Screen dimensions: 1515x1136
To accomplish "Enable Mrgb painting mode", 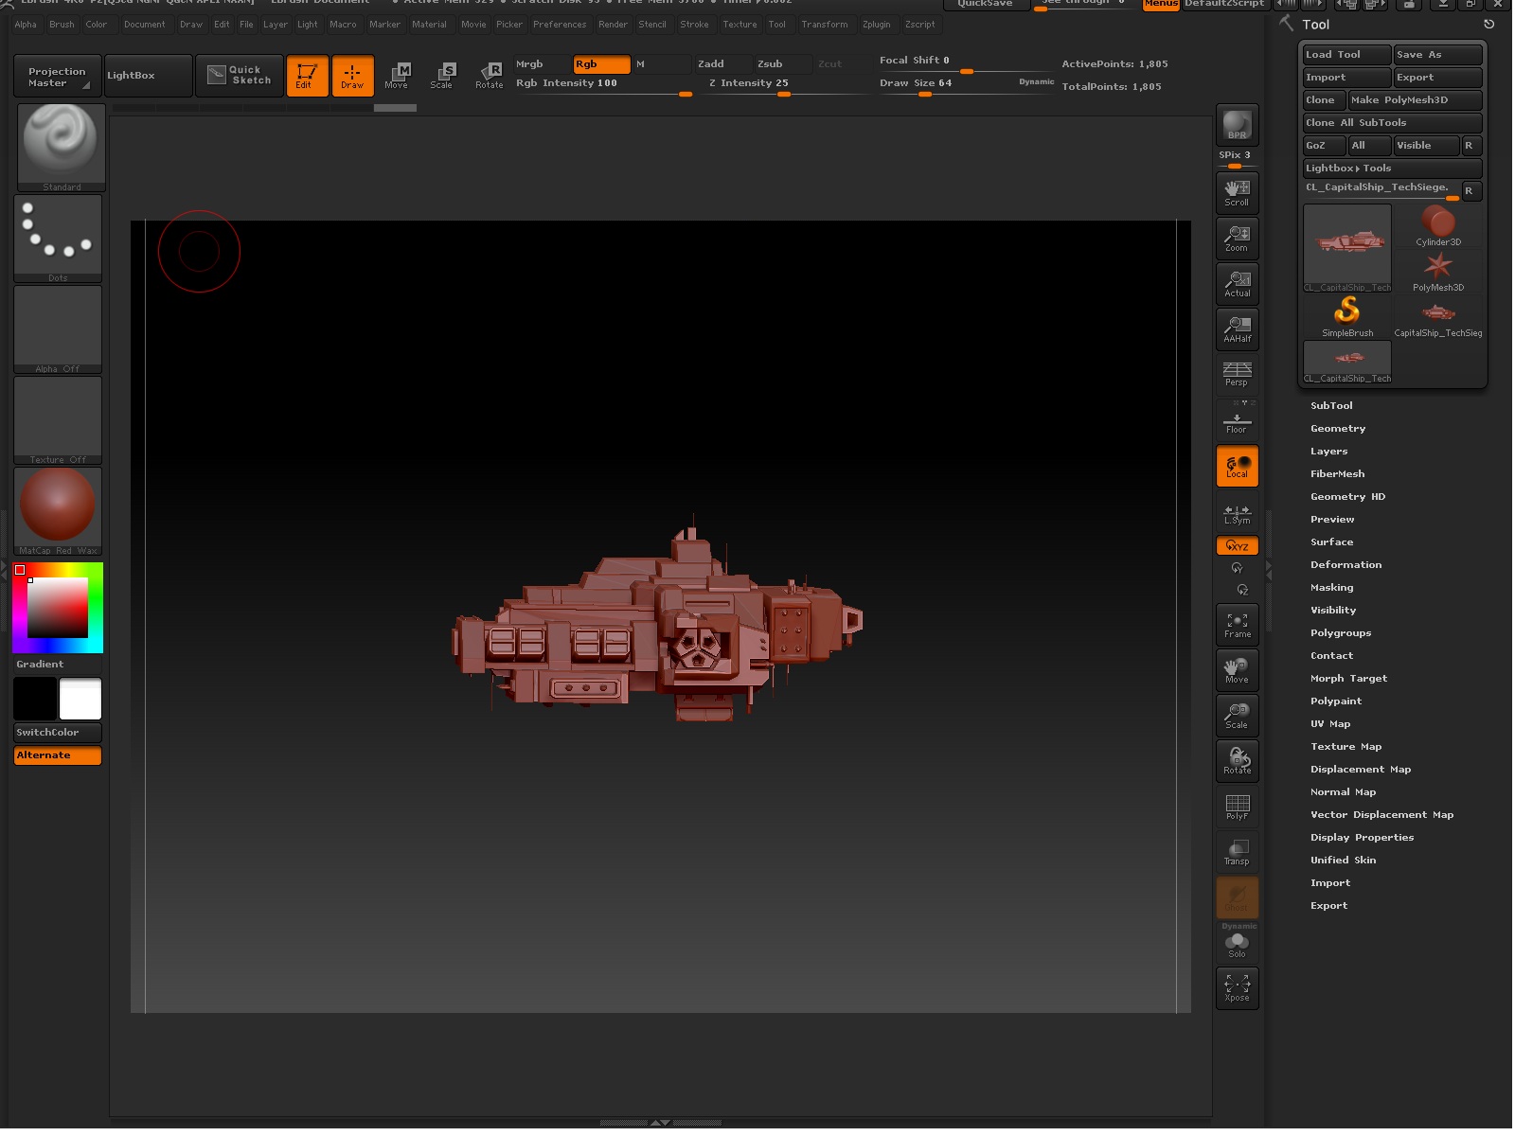I will coord(542,64).
